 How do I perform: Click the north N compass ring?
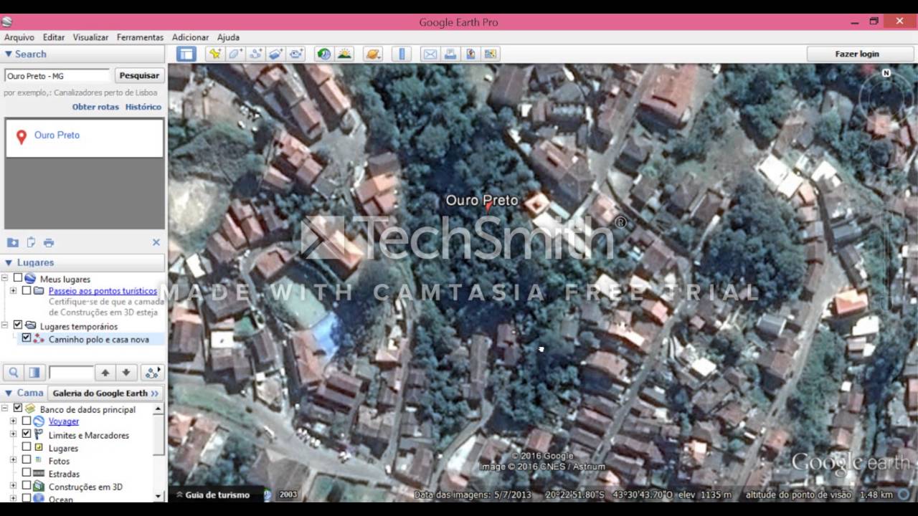coord(886,73)
